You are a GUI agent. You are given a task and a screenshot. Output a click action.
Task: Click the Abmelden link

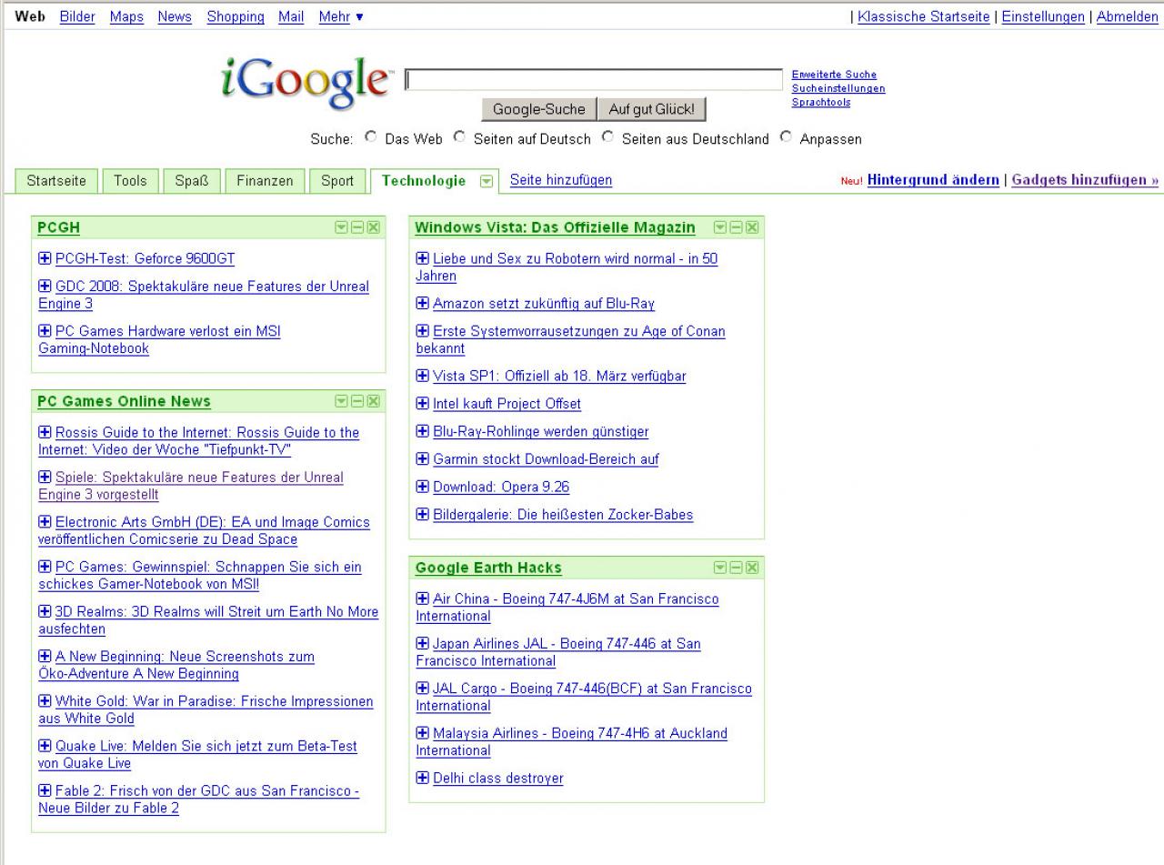(1128, 16)
